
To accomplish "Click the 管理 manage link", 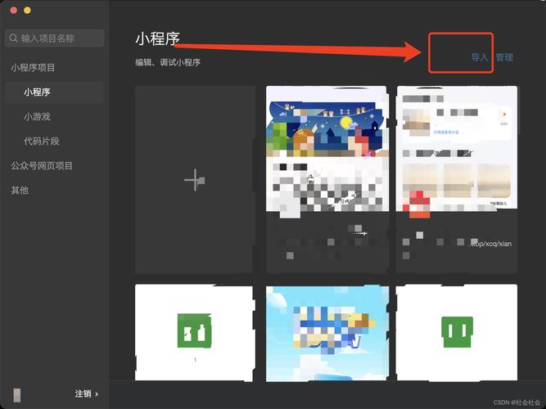I will click(x=504, y=57).
